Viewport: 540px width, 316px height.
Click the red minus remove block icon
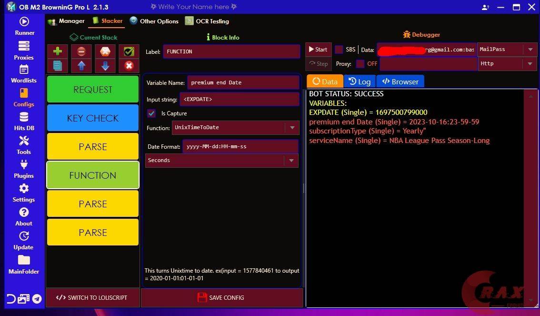pos(81,51)
